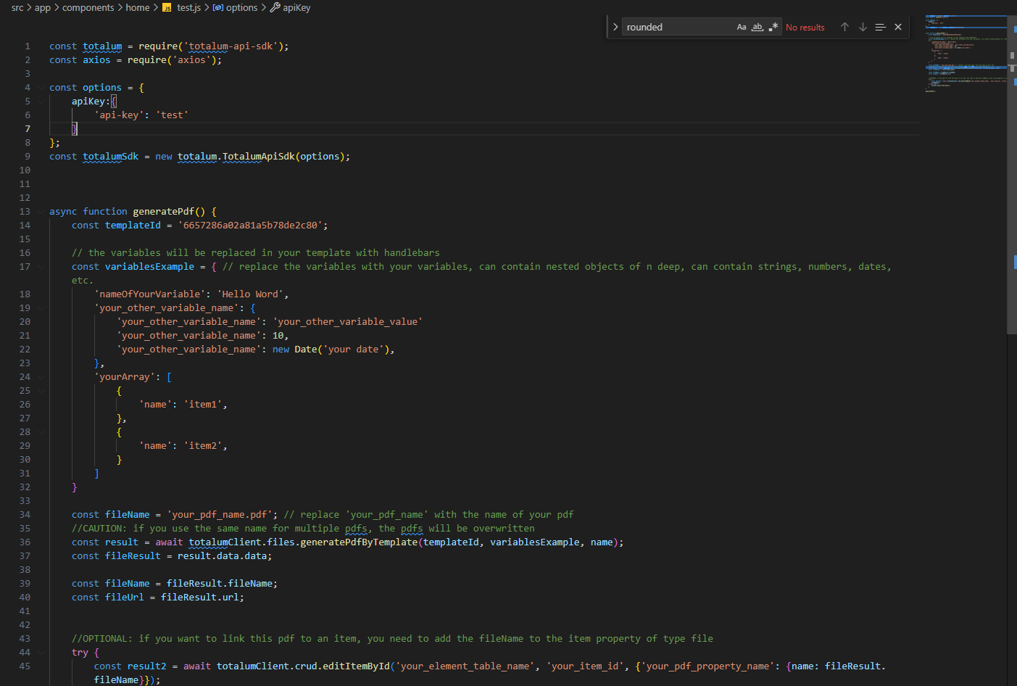Click 'options' variable on line 4
The height and width of the screenshot is (686, 1017).
102,88
